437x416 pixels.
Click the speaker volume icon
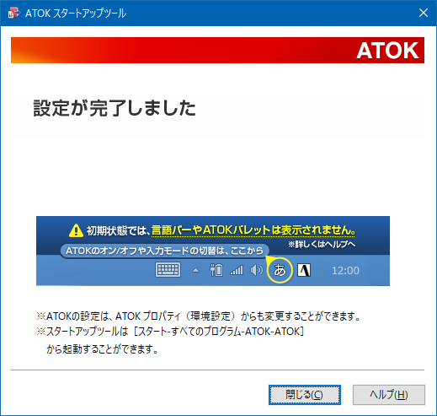pos(257,270)
